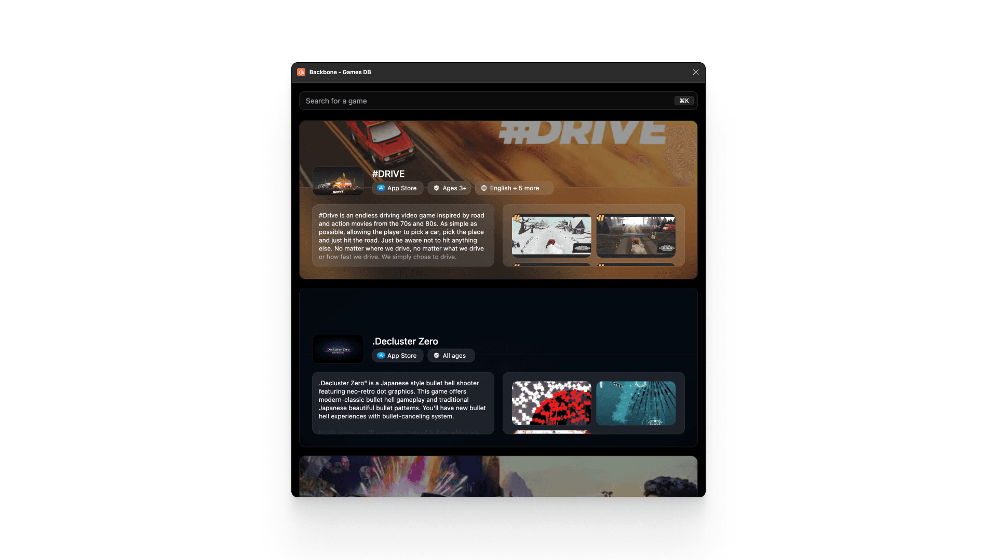Viewport: 997px width, 560px height.
Task: Click the Backbone app icon in title bar
Action: pyautogui.click(x=301, y=72)
